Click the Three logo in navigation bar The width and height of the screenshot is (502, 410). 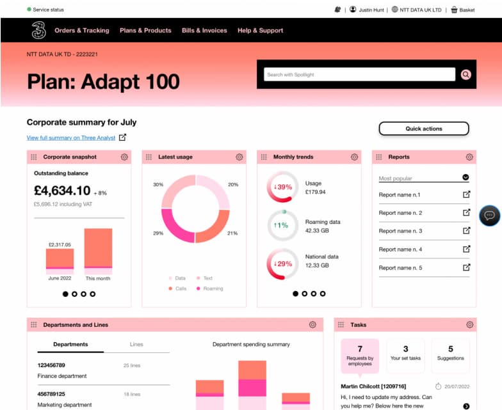point(38,30)
